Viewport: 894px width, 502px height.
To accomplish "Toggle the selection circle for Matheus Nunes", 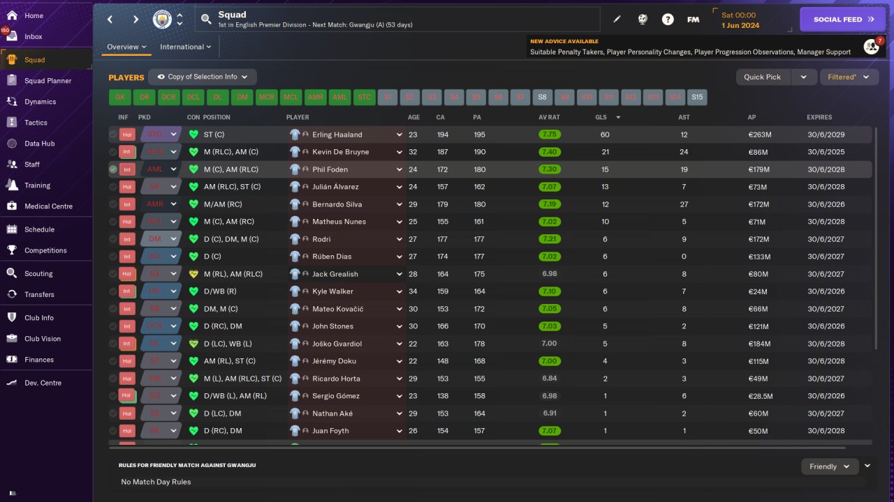I will click(x=113, y=222).
